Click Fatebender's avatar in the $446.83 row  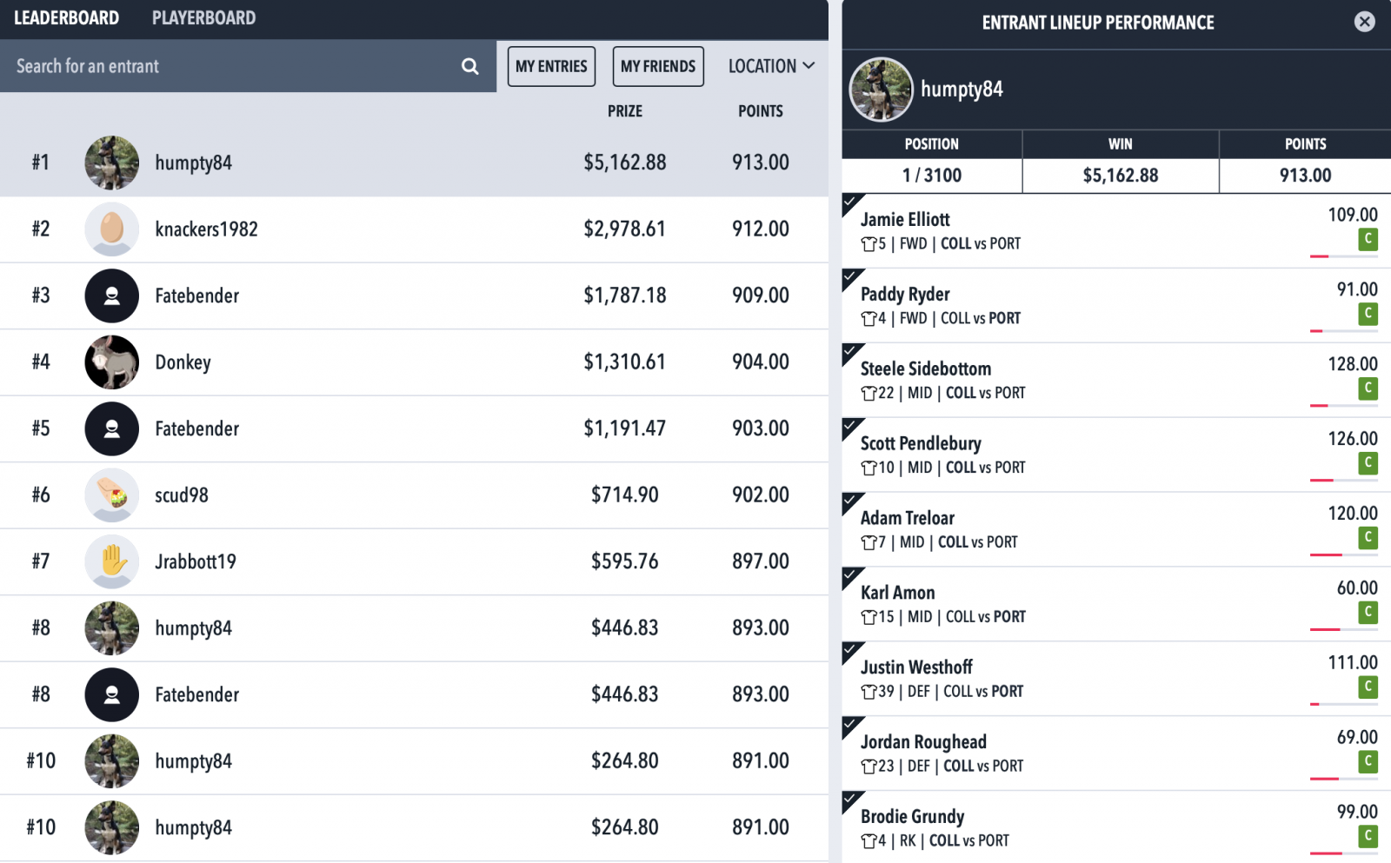click(x=111, y=694)
